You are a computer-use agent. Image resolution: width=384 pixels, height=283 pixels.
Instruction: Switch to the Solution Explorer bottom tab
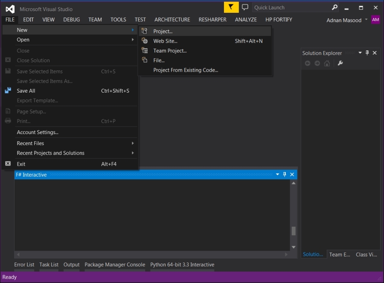point(313,254)
